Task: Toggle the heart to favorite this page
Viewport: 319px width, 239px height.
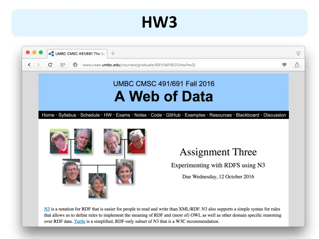Action: pyautogui.click(x=284, y=64)
